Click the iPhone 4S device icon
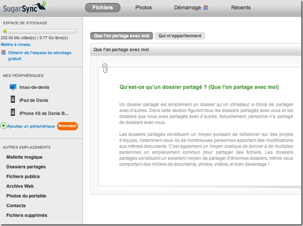The height and width of the screenshot is (226, 303). click(x=13, y=113)
